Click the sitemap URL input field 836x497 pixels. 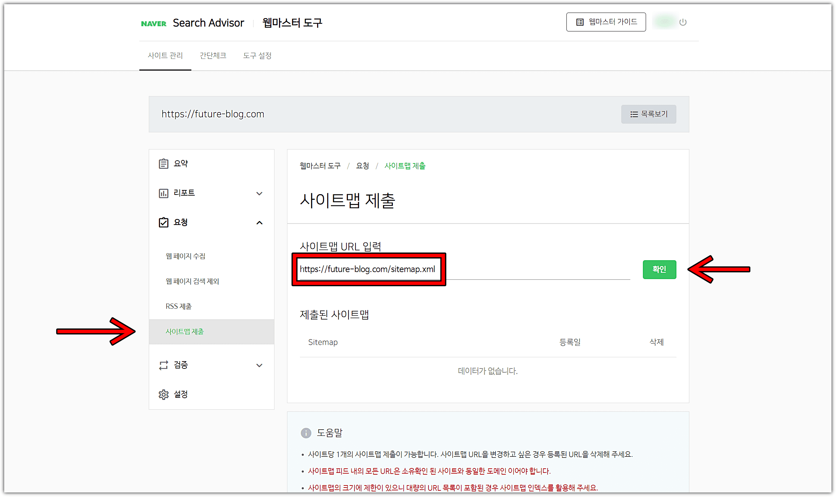point(368,269)
